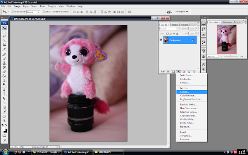Select the Crop tool

click(4, 45)
